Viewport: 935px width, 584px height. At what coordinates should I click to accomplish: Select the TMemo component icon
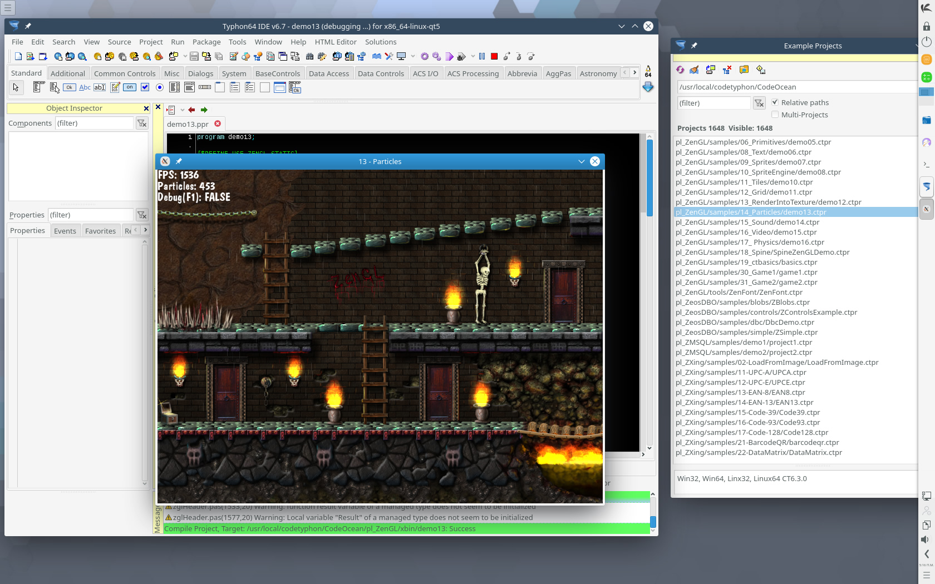point(115,87)
